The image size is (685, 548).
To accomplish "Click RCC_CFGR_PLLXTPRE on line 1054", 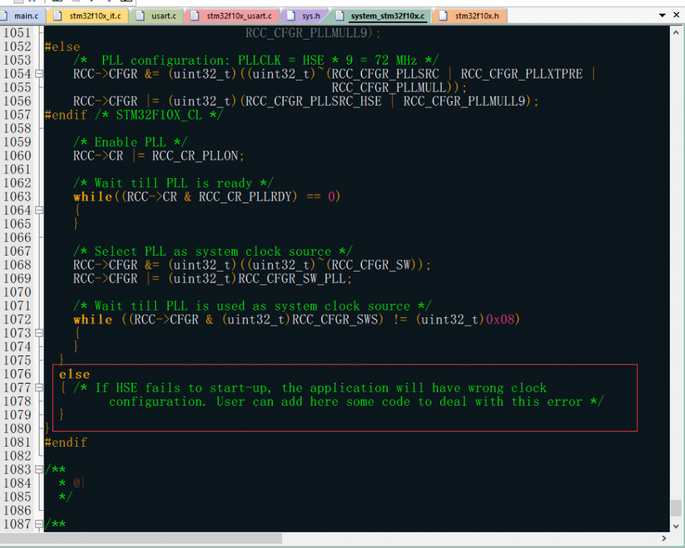I will 522,74.
